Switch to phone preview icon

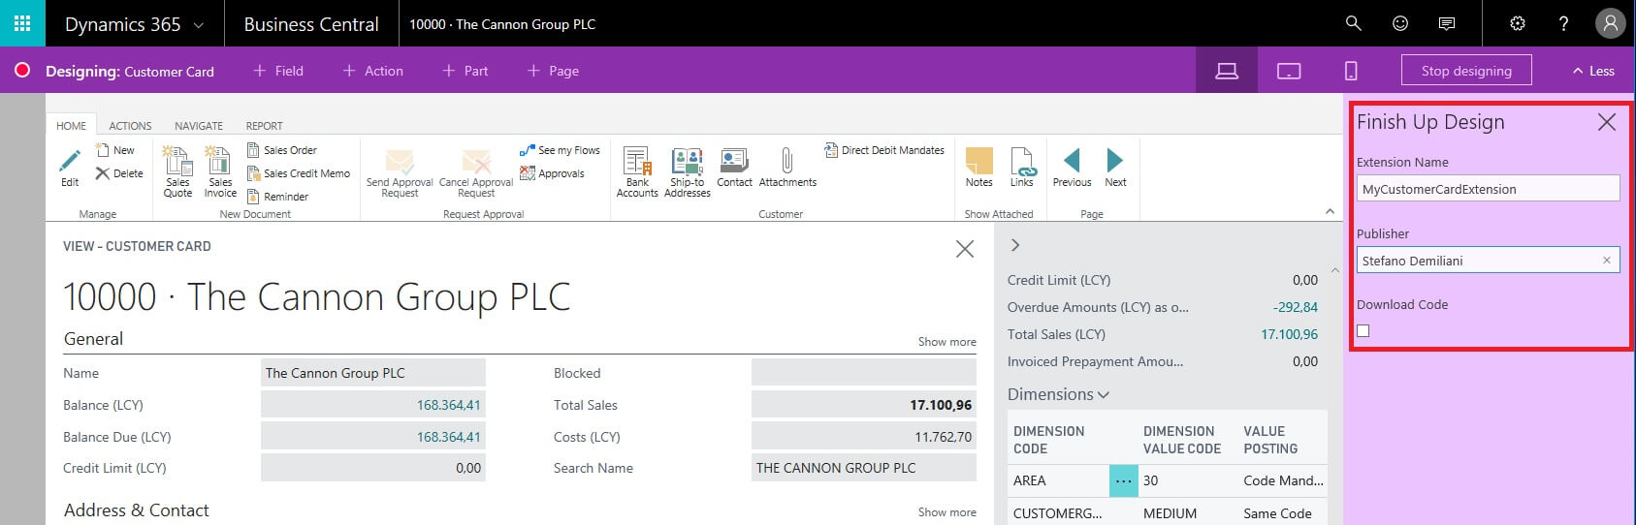[x=1351, y=71]
